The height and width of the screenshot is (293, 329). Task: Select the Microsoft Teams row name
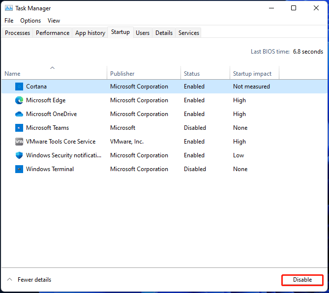coord(47,128)
